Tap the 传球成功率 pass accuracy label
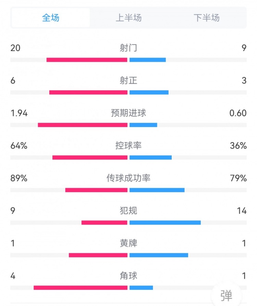257x306 pixels. click(128, 178)
